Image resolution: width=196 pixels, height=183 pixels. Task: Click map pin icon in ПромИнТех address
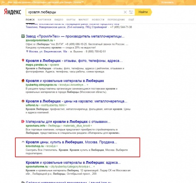point(27,51)
